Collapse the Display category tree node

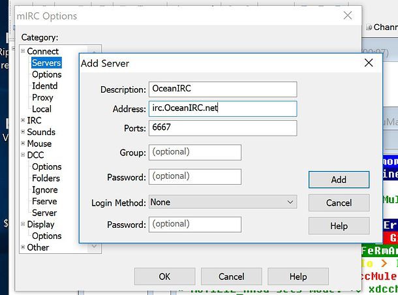pyautogui.click(x=23, y=224)
